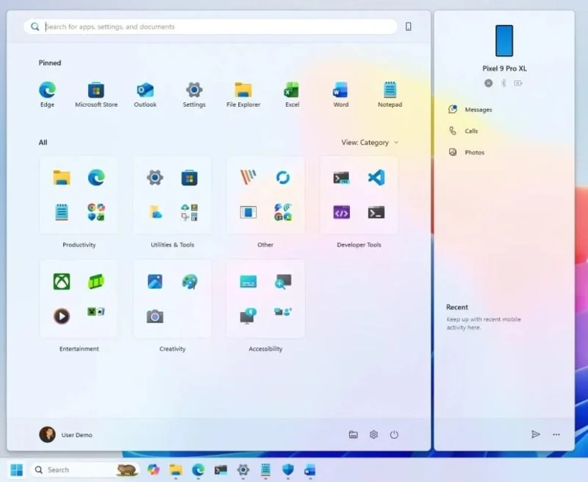The width and height of the screenshot is (588, 482).
Task: Launch Word from Pinned
Action: click(x=340, y=91)
